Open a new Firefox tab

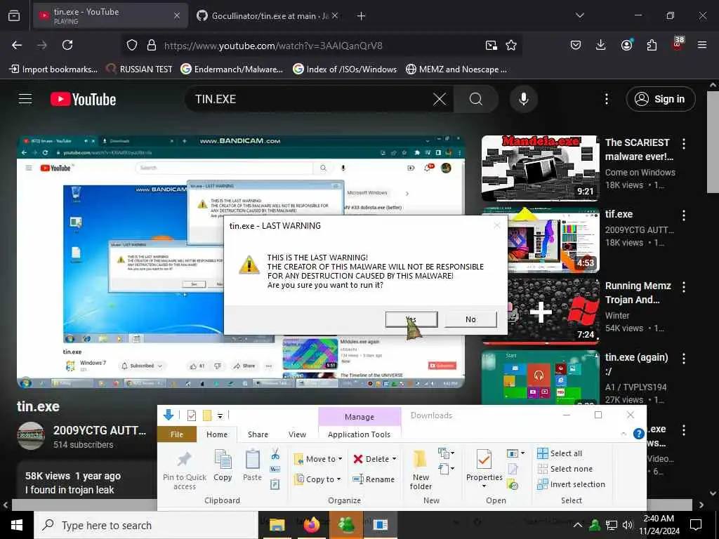click(x=361, y=15)
